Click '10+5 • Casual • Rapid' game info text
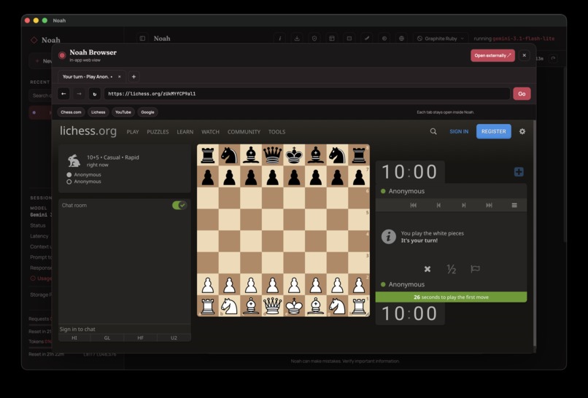The height and width of the screenshot is (398, 588). (113, 157)
